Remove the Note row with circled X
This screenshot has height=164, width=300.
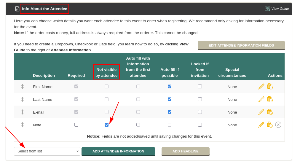278,125
